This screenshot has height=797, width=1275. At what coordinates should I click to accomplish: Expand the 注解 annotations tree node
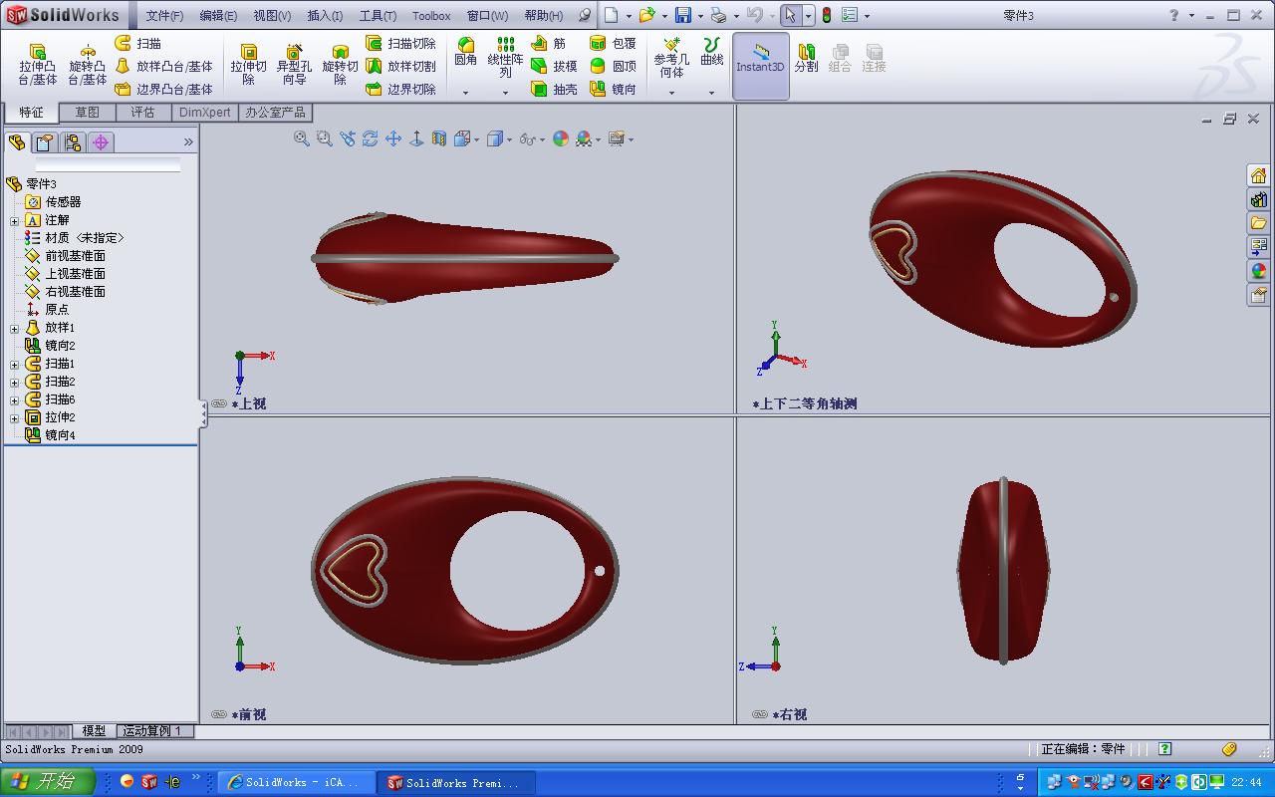pyautogui.click(x=14, y=220)
